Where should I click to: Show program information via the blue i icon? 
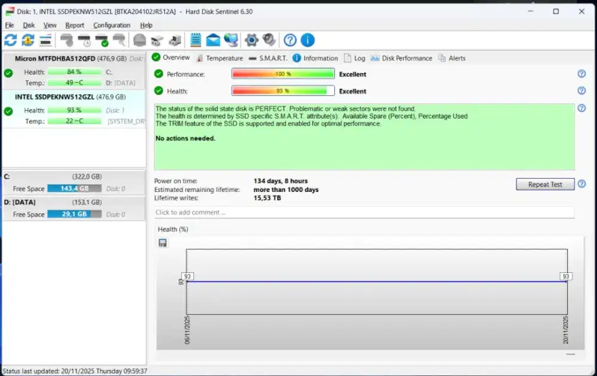click(307, 40)
